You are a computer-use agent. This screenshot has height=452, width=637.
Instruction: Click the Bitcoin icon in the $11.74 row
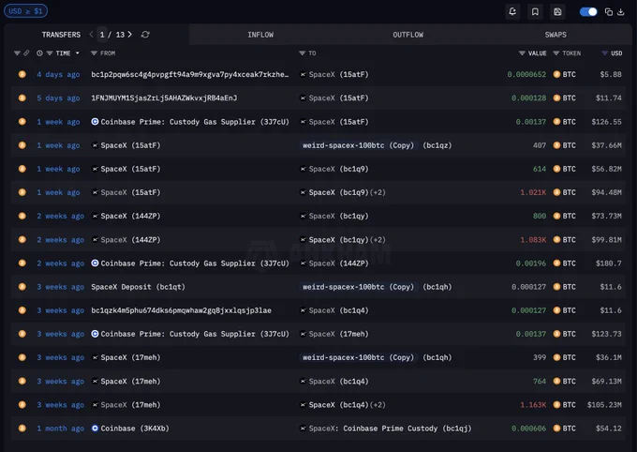[x=22, y=98]
